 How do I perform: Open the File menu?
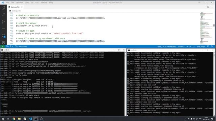(x=7, y=3)
